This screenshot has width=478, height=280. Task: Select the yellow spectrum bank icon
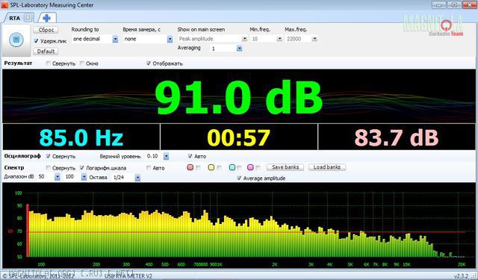click(x=211, y=167)
